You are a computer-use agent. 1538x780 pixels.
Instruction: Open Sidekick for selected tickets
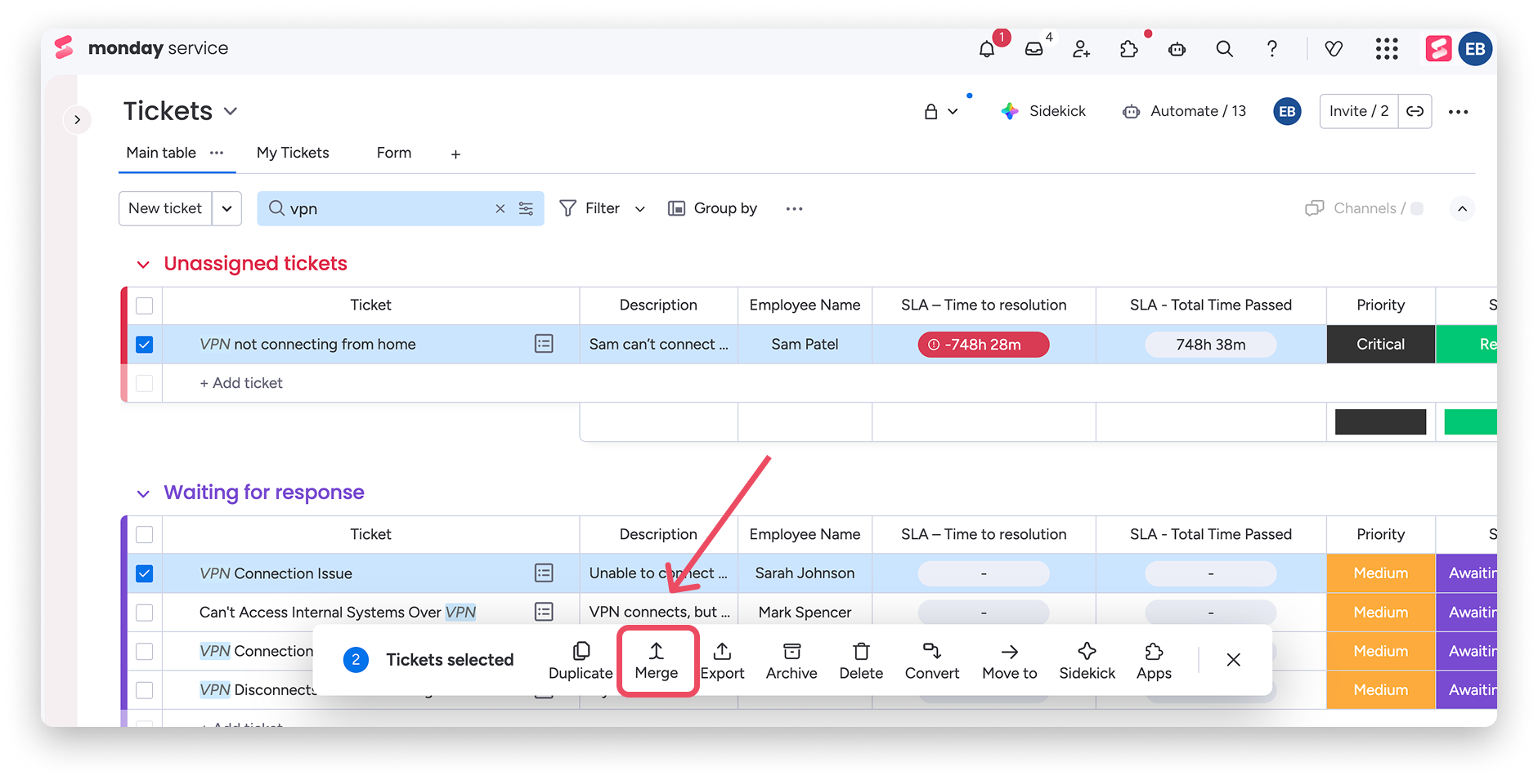(1087, 661)
